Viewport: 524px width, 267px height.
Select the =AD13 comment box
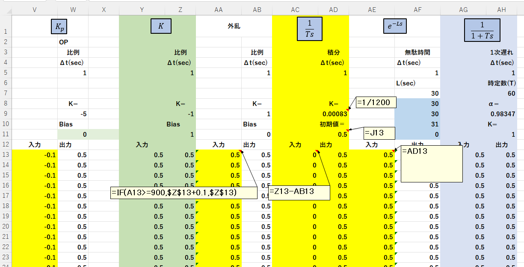coord(431,164)
